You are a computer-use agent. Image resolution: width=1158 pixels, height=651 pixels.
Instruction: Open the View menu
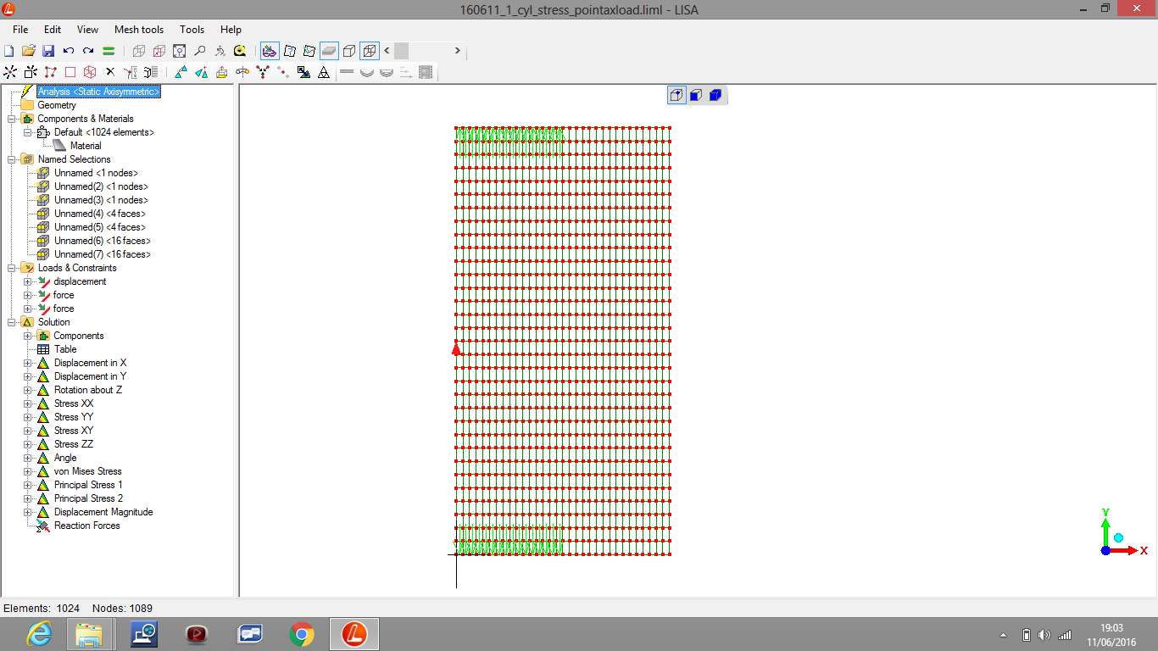tap(87, 30)
